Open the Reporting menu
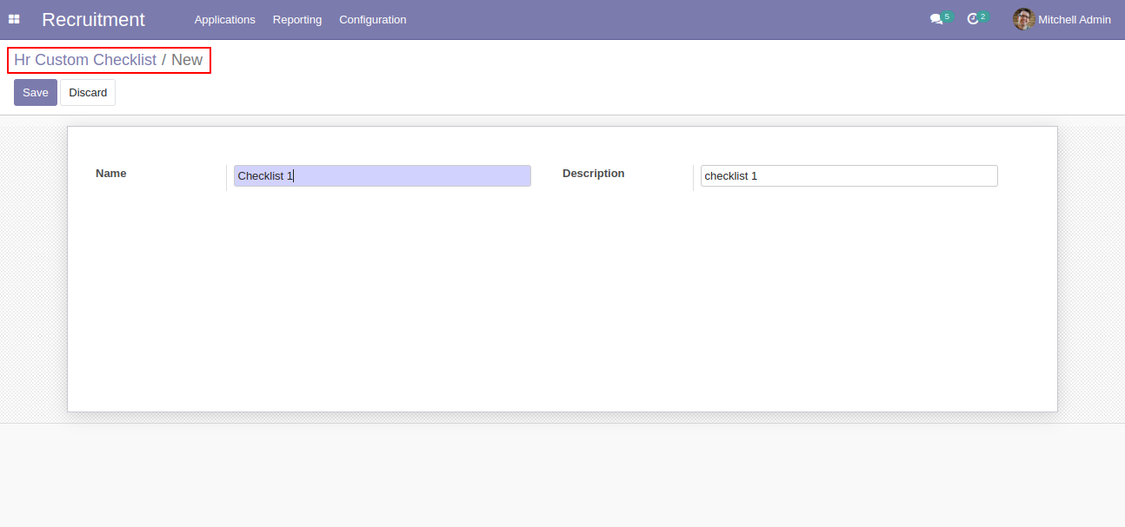Image resolution: width=1125 pixels, height=527 pixels. [297, 19]
